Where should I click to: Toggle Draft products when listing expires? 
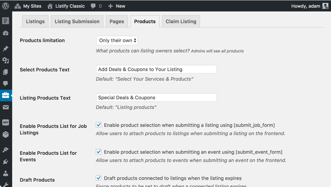[99, 178]
